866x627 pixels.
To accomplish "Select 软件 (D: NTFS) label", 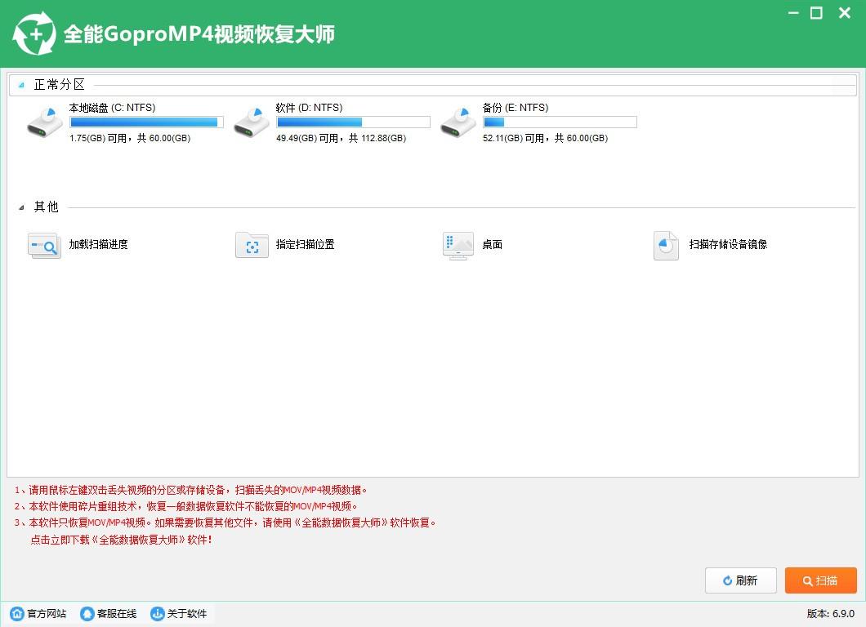I will 310,108.
